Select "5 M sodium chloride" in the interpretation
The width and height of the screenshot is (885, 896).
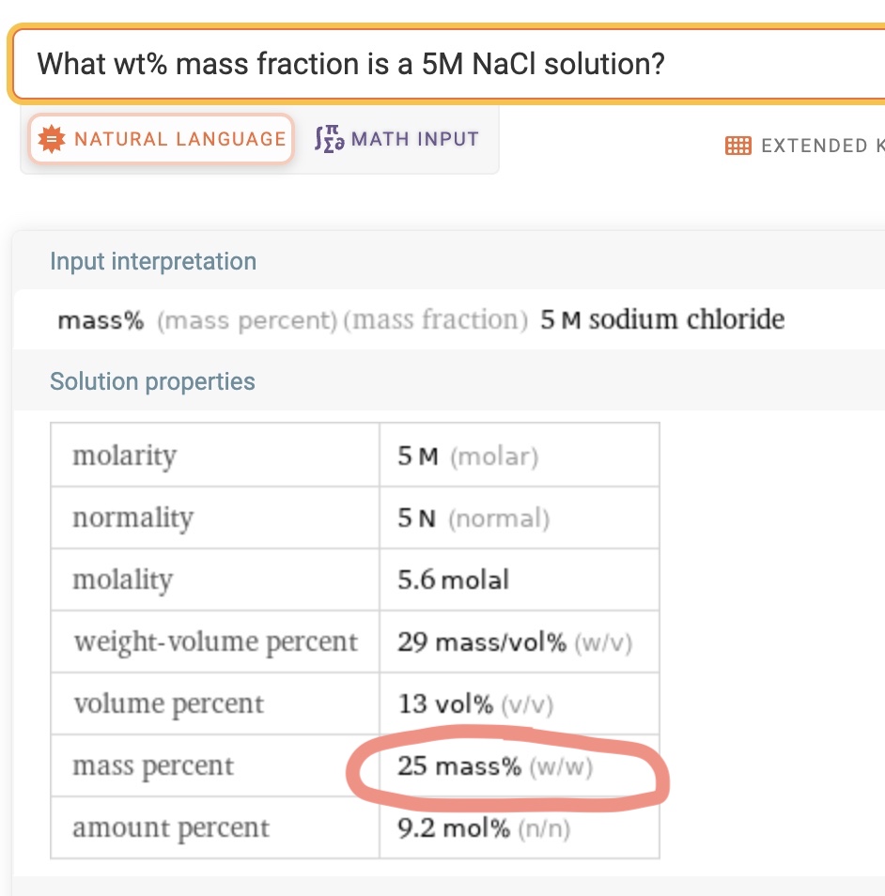pyautogui.click(x=662, y=320)
